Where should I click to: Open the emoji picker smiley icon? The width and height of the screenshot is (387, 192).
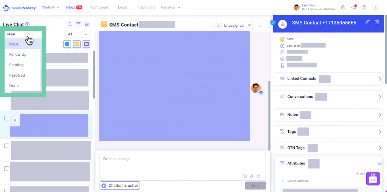pos(258,176)
